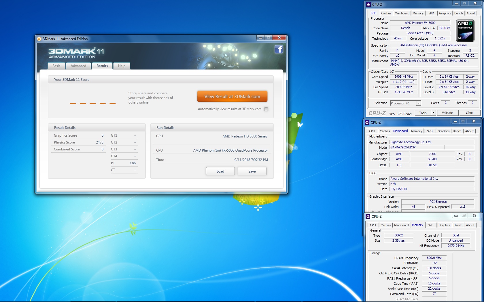
Task: Click the Tools button in CPU-Z
Action: (423, 113)
